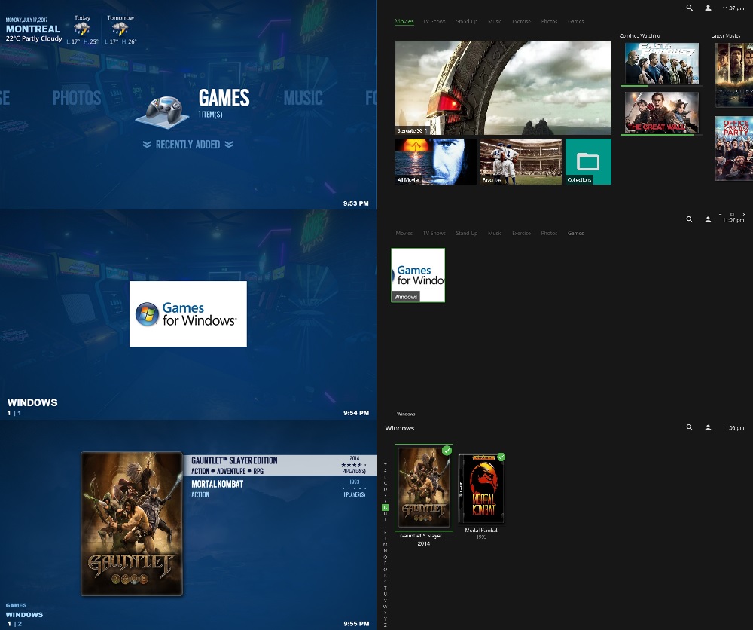Select the Movies tab in the Stargate panel

[404, 21]
